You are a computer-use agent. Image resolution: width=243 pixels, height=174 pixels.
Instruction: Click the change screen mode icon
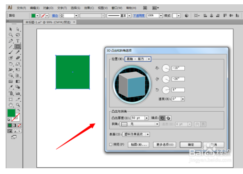(14, 137)
